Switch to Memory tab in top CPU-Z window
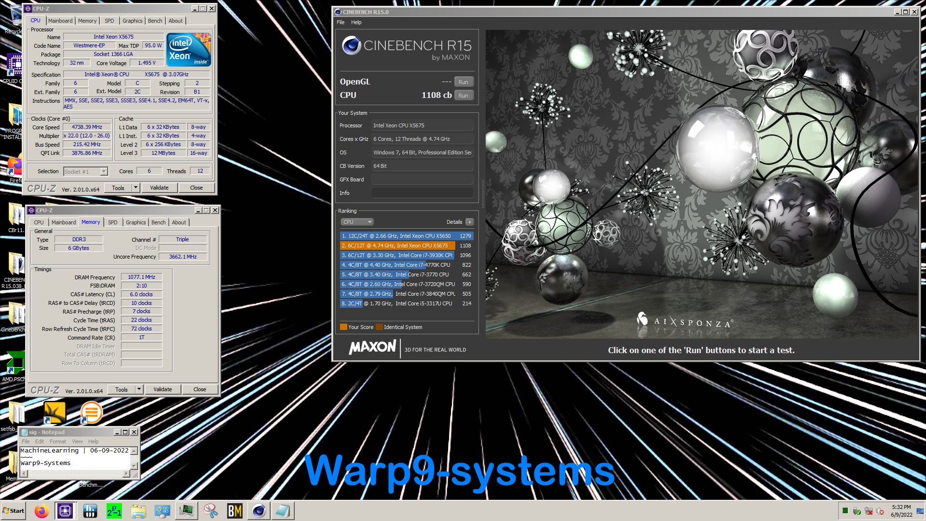Image resolution: width=926 pixels, height=521 pixels. tap(87, 21)
